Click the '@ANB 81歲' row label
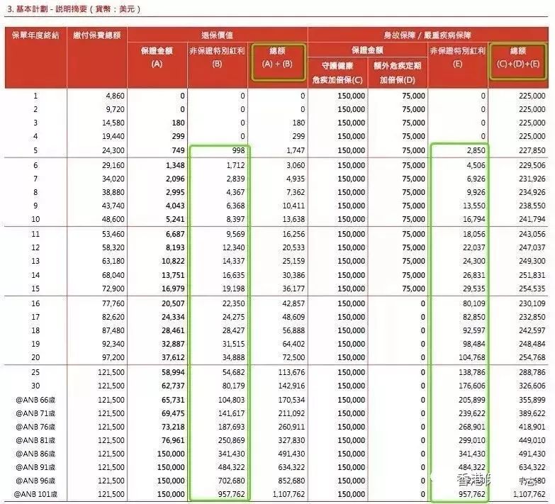555x504 pixels. tap(35, 440)
